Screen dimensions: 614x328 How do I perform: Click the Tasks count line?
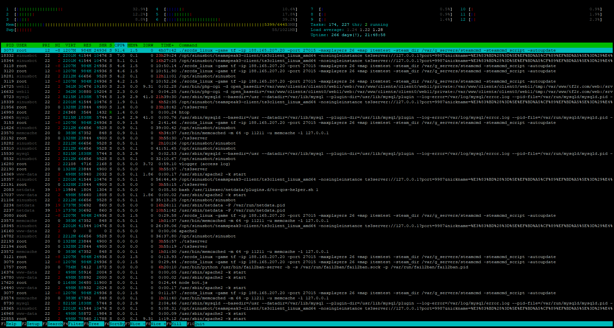pos(349,25)
